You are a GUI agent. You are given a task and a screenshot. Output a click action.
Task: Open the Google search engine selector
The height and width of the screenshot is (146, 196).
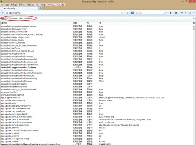(x=133, y=13)
